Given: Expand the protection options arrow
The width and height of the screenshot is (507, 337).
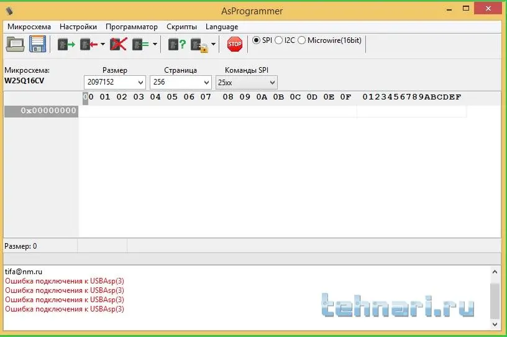Looking at the screenshot, I should point(213,44).
